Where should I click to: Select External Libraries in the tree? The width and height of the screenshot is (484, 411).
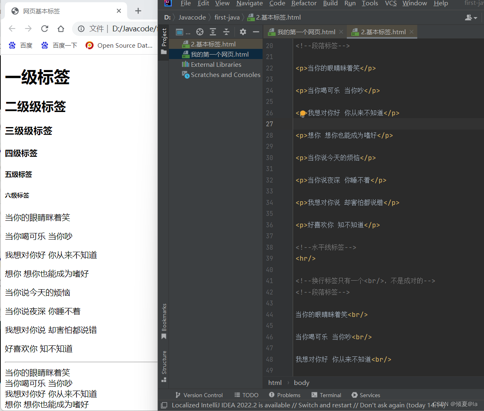(x=216, y=64)
